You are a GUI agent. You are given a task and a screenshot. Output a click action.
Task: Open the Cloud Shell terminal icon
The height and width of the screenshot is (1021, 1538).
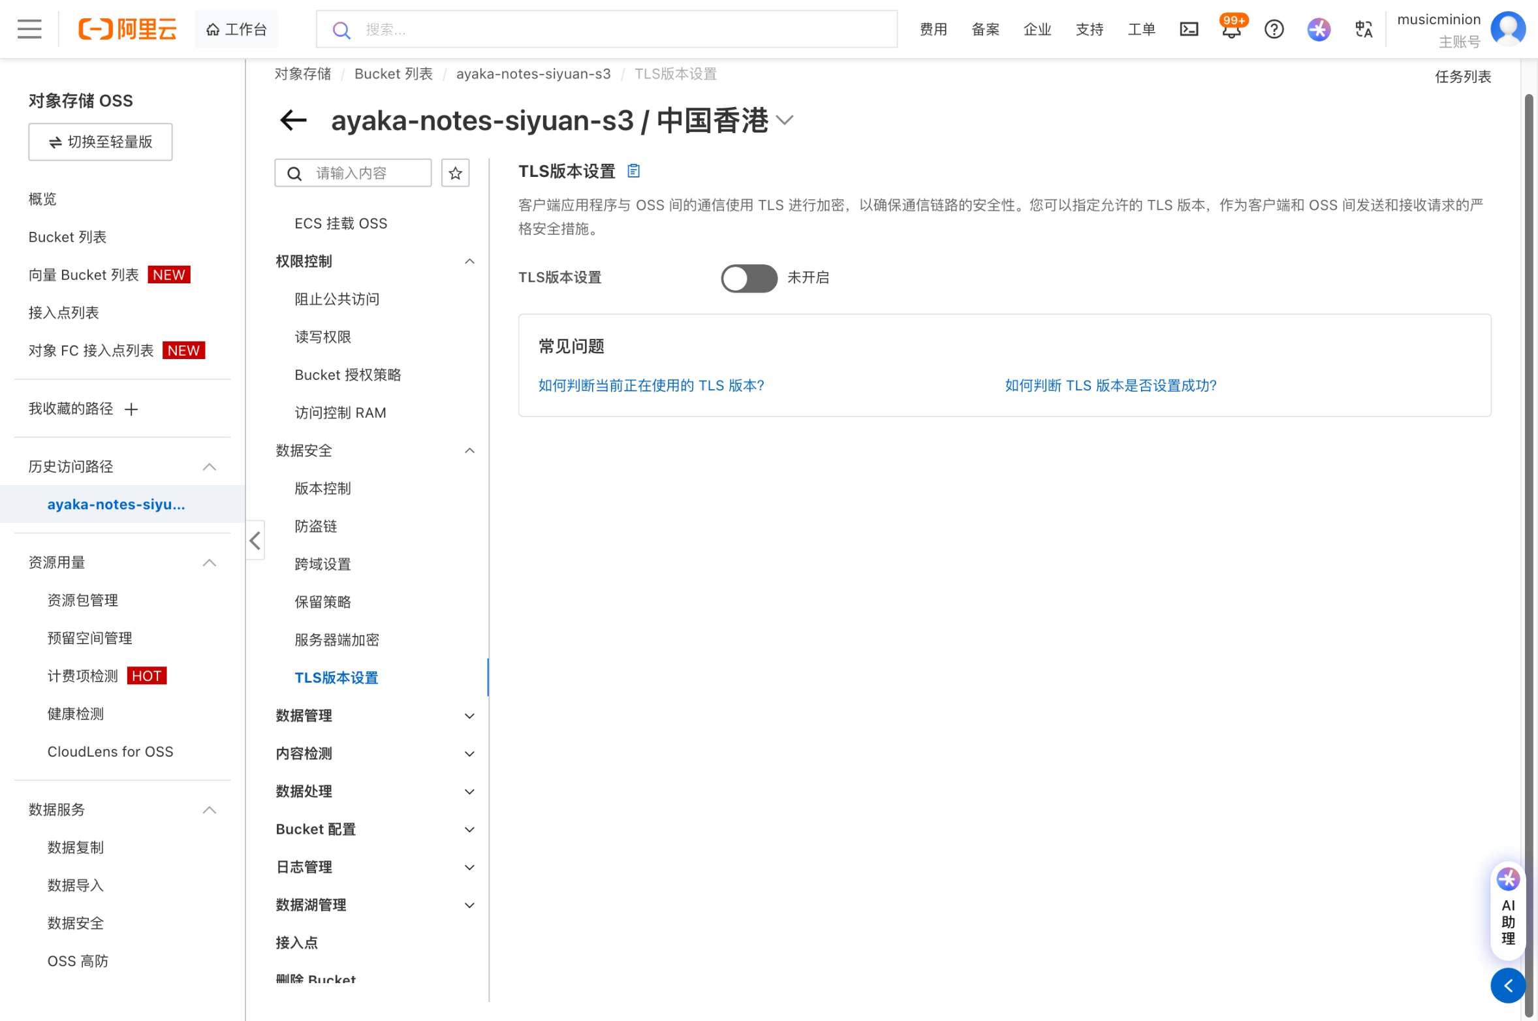[1189, 29]
